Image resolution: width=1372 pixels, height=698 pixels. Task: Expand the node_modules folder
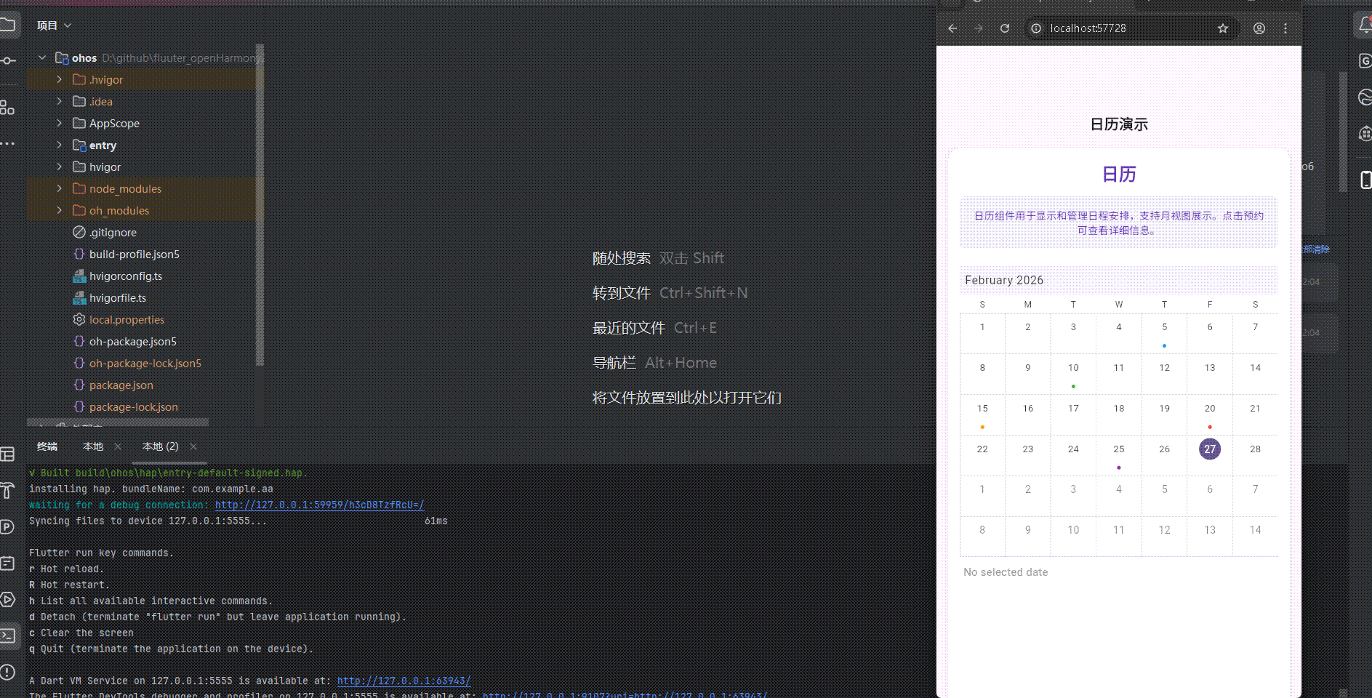[59, 188]
